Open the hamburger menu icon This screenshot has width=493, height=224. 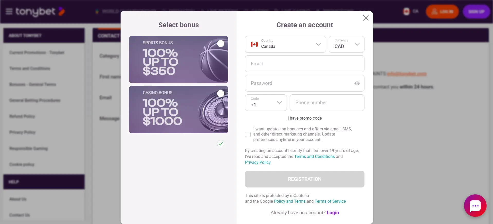[x=9, y=12]
